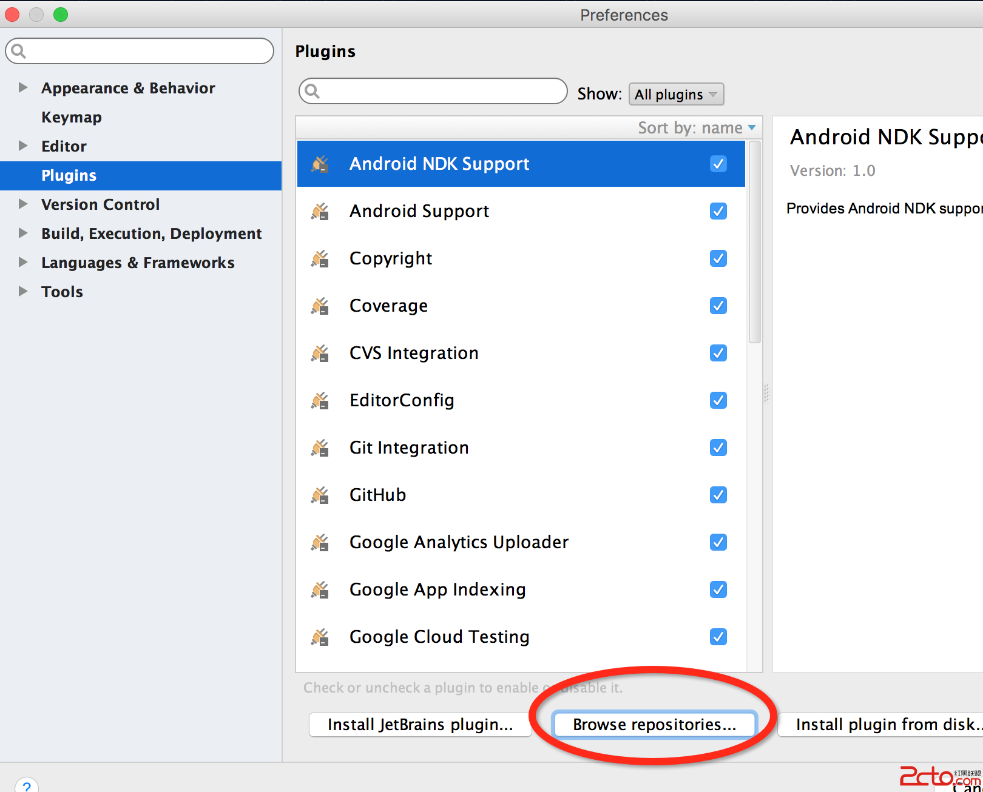This screenshot has width=983, height=792.
Task: Click Install JetBrains plugin button
Action: 420,725
